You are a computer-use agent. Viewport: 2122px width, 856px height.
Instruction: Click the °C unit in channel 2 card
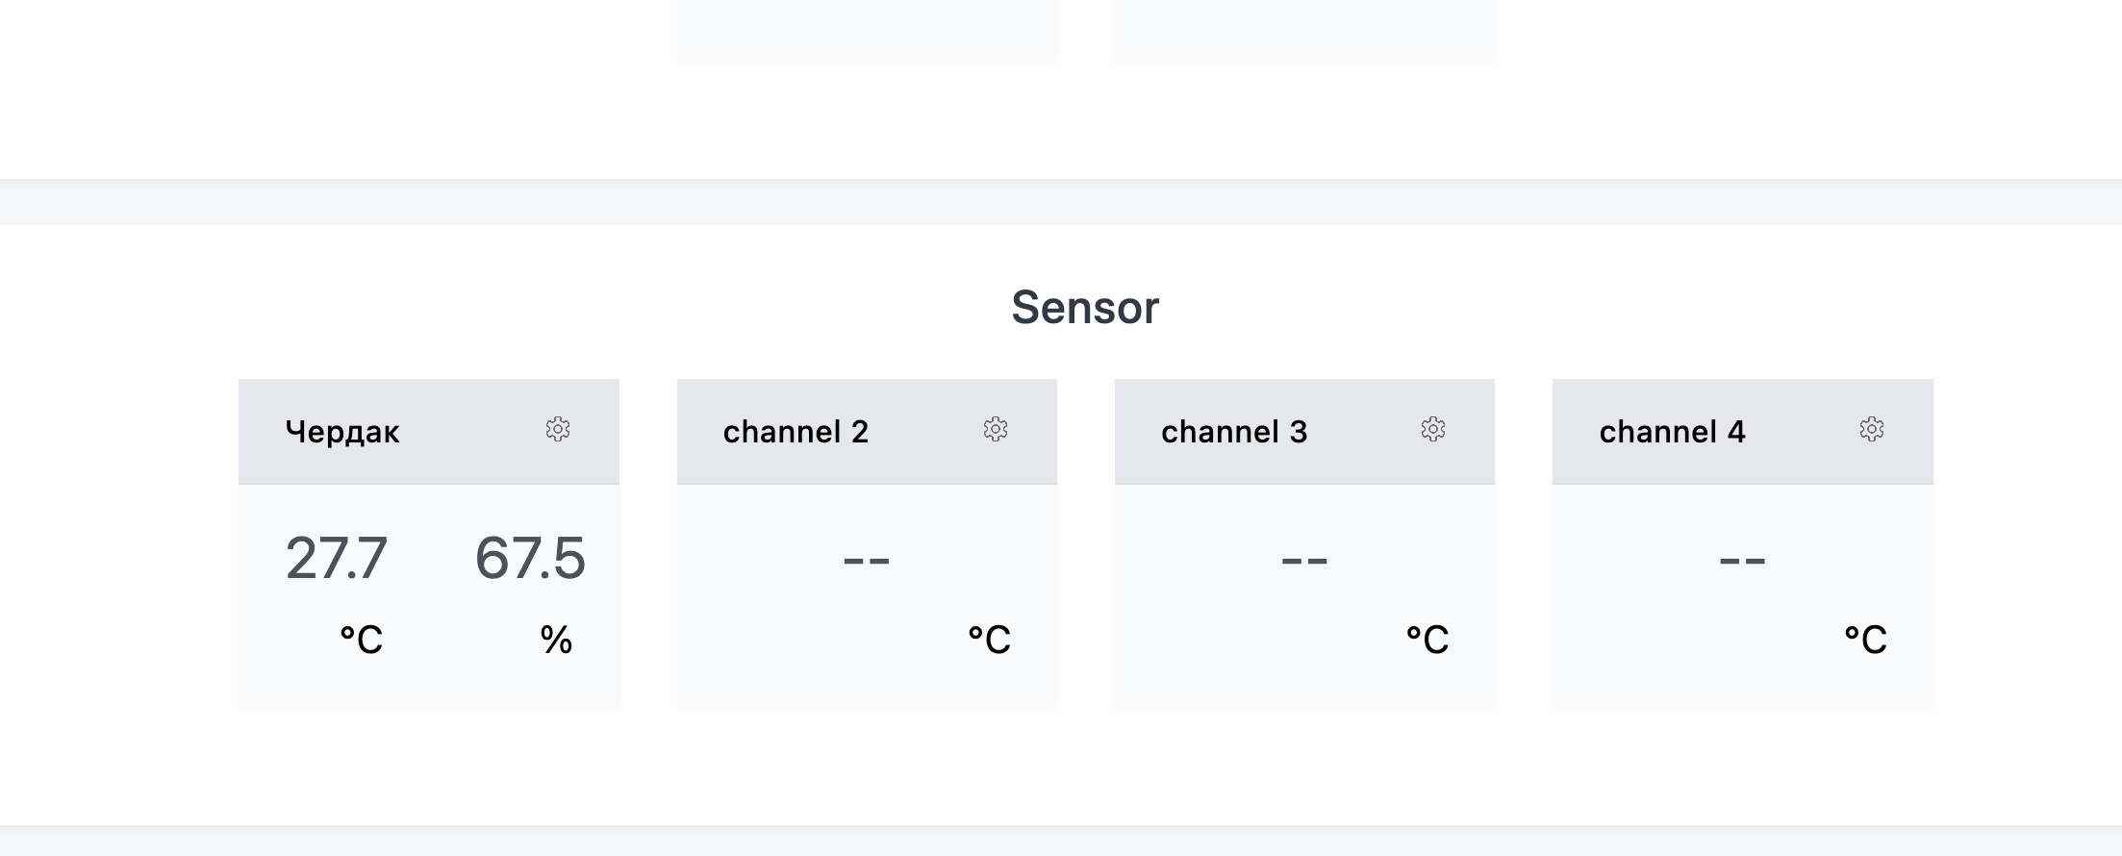[x=990, y=640]
